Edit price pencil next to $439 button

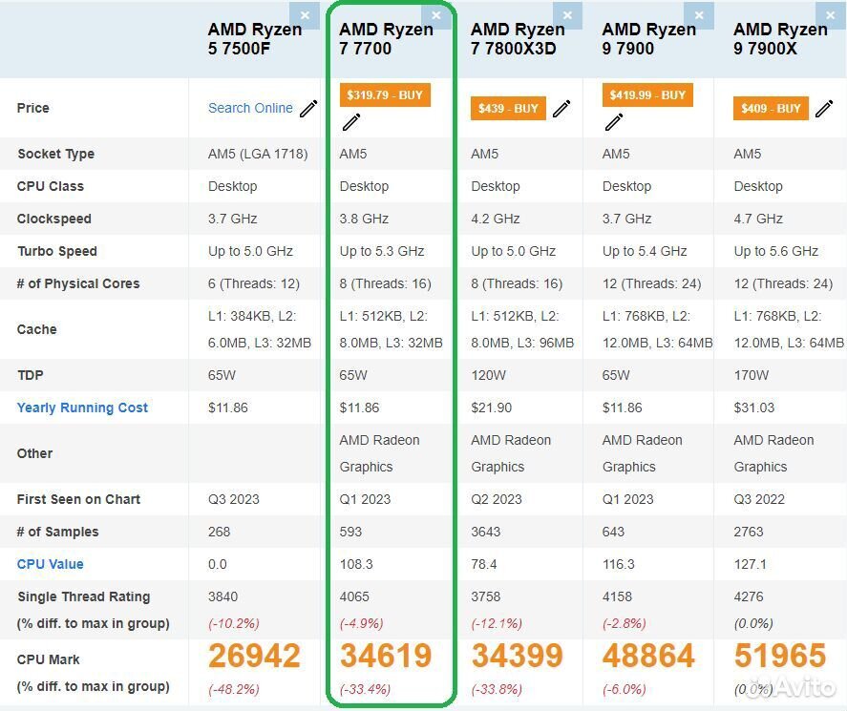click(561, 109)
